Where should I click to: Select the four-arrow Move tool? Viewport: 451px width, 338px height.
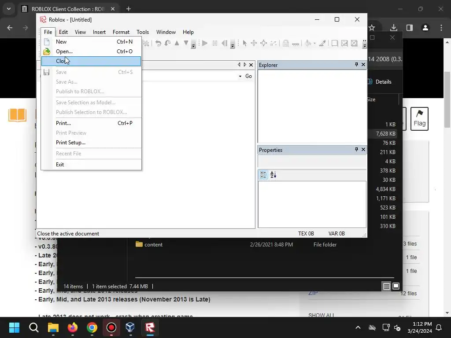click(x=254, y=44)
